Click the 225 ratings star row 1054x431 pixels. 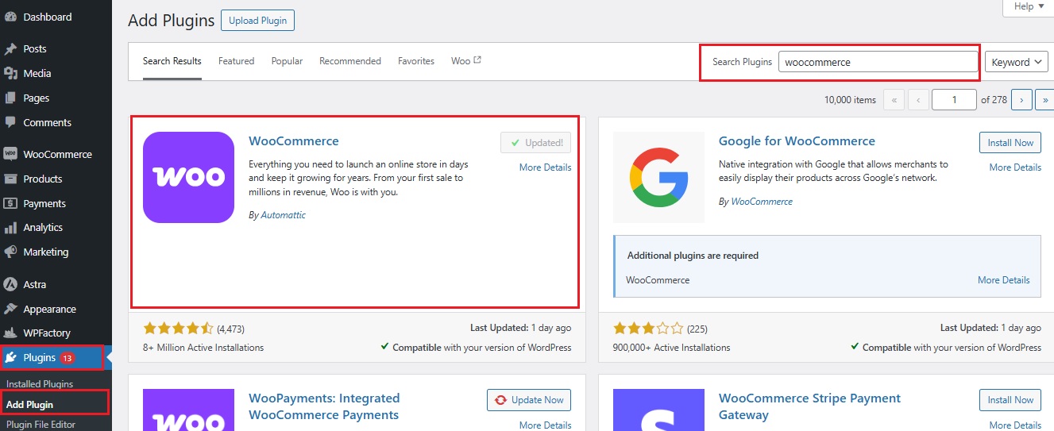pyautogui.click(x=648, y=328)
